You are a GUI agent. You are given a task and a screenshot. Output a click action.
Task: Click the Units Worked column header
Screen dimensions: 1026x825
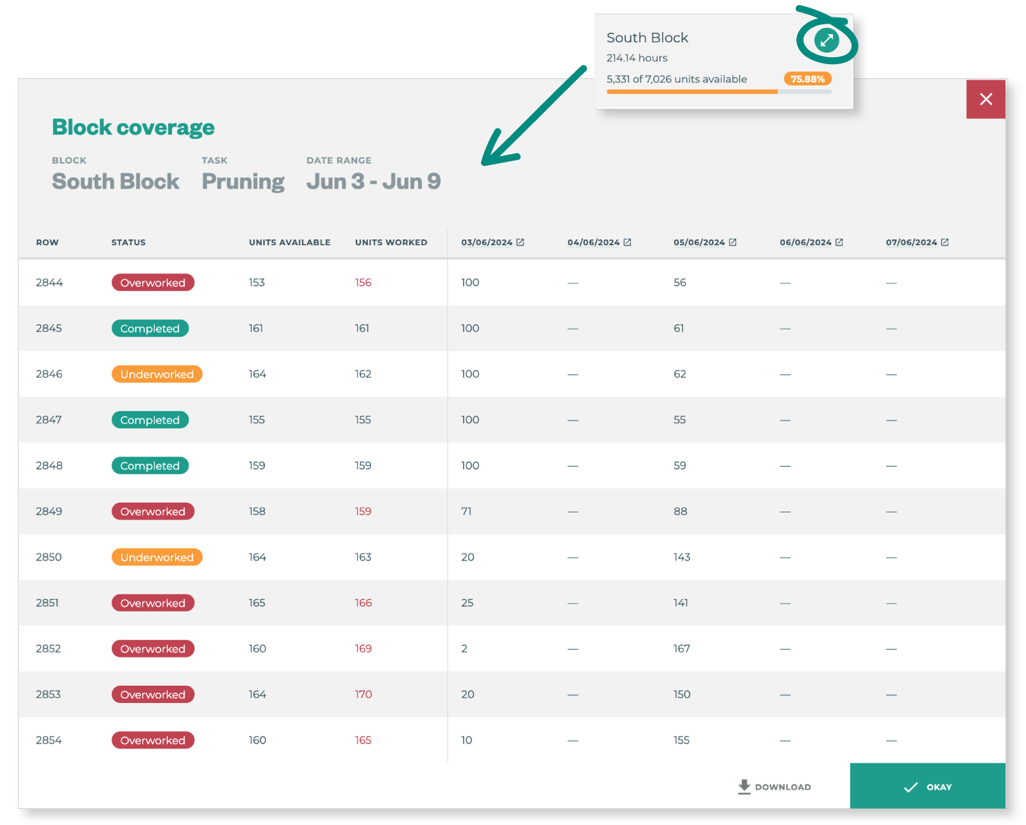[x=391, y=242]
